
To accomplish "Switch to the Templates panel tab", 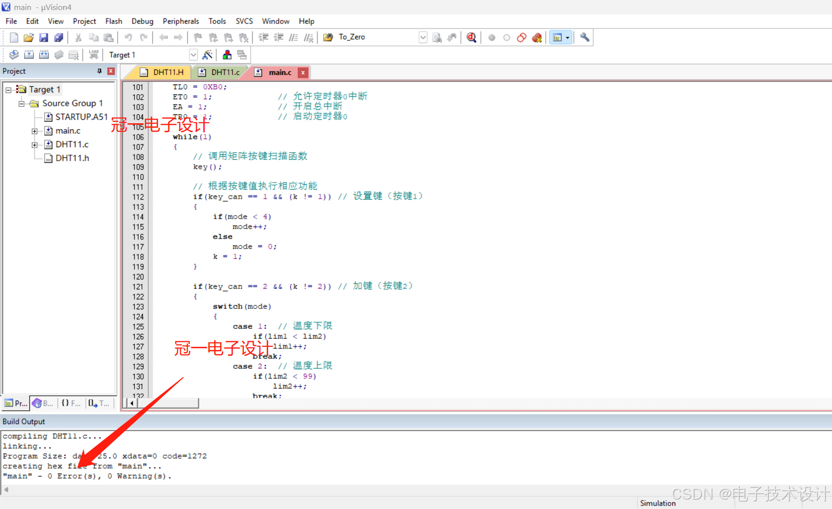I will click(99, 403).
